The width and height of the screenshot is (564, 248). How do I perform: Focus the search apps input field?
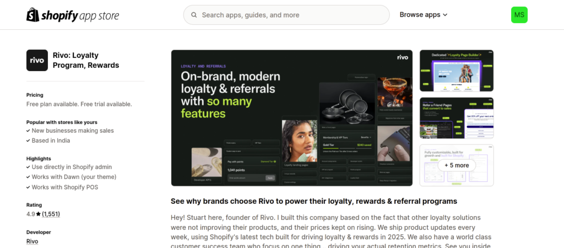pos(292,15)
